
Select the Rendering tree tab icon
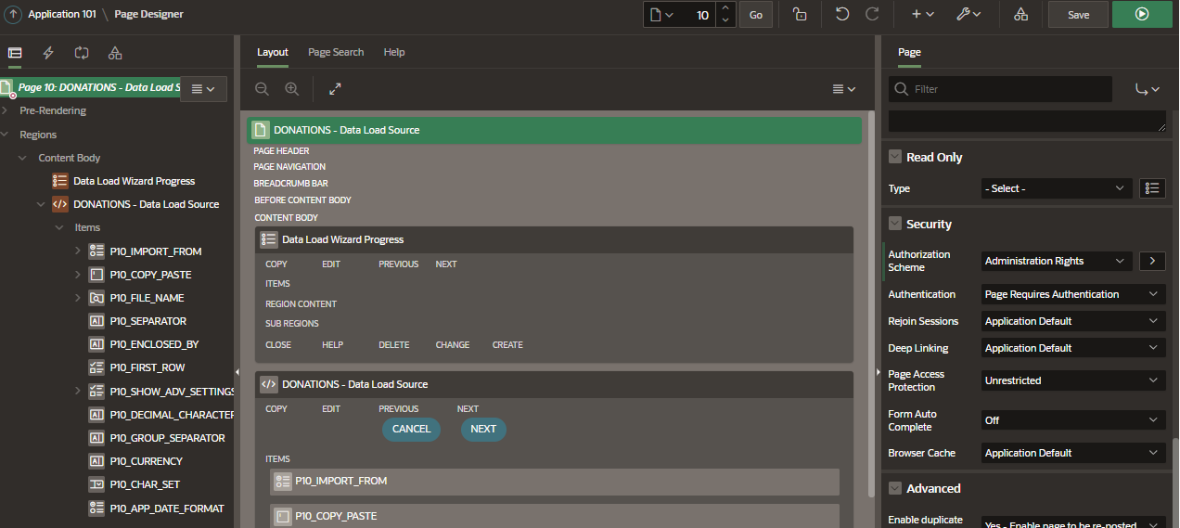(15, 53)
